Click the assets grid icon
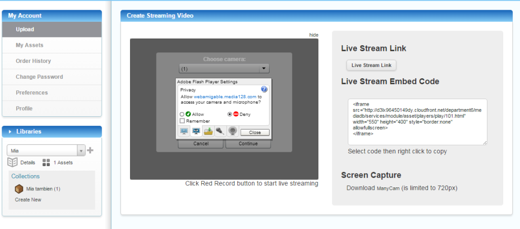520x229 pixels. pyautogui.click(x=46, y=162)
